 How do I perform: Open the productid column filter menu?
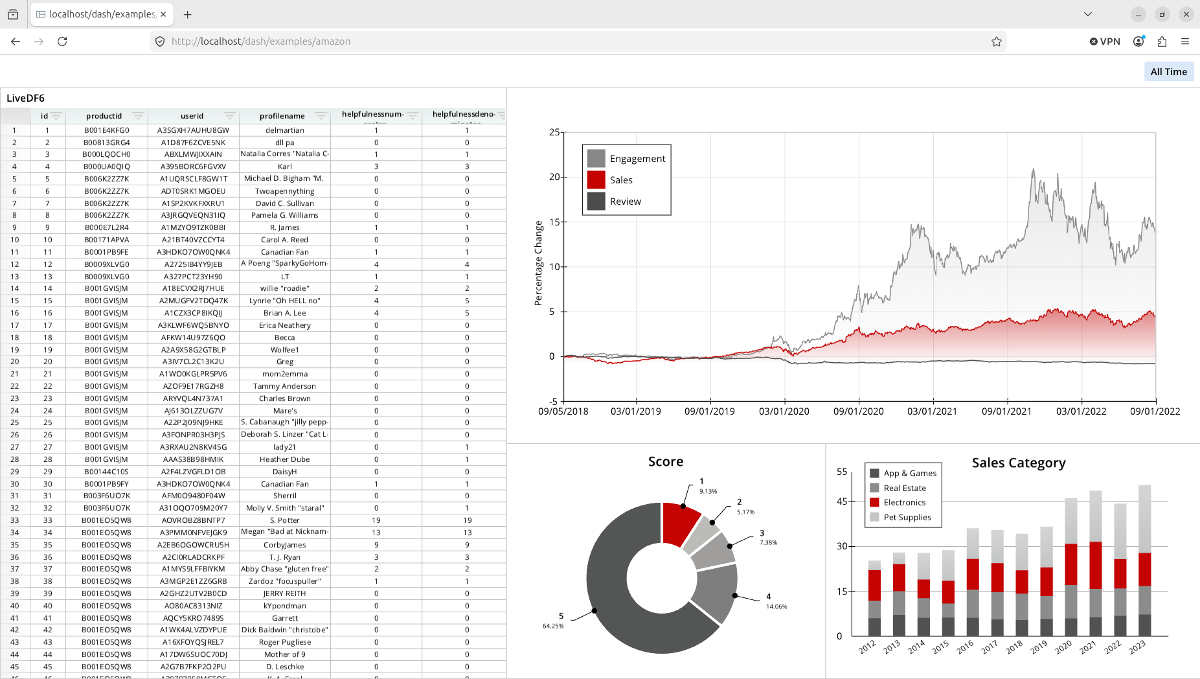(x=138, y=116)
